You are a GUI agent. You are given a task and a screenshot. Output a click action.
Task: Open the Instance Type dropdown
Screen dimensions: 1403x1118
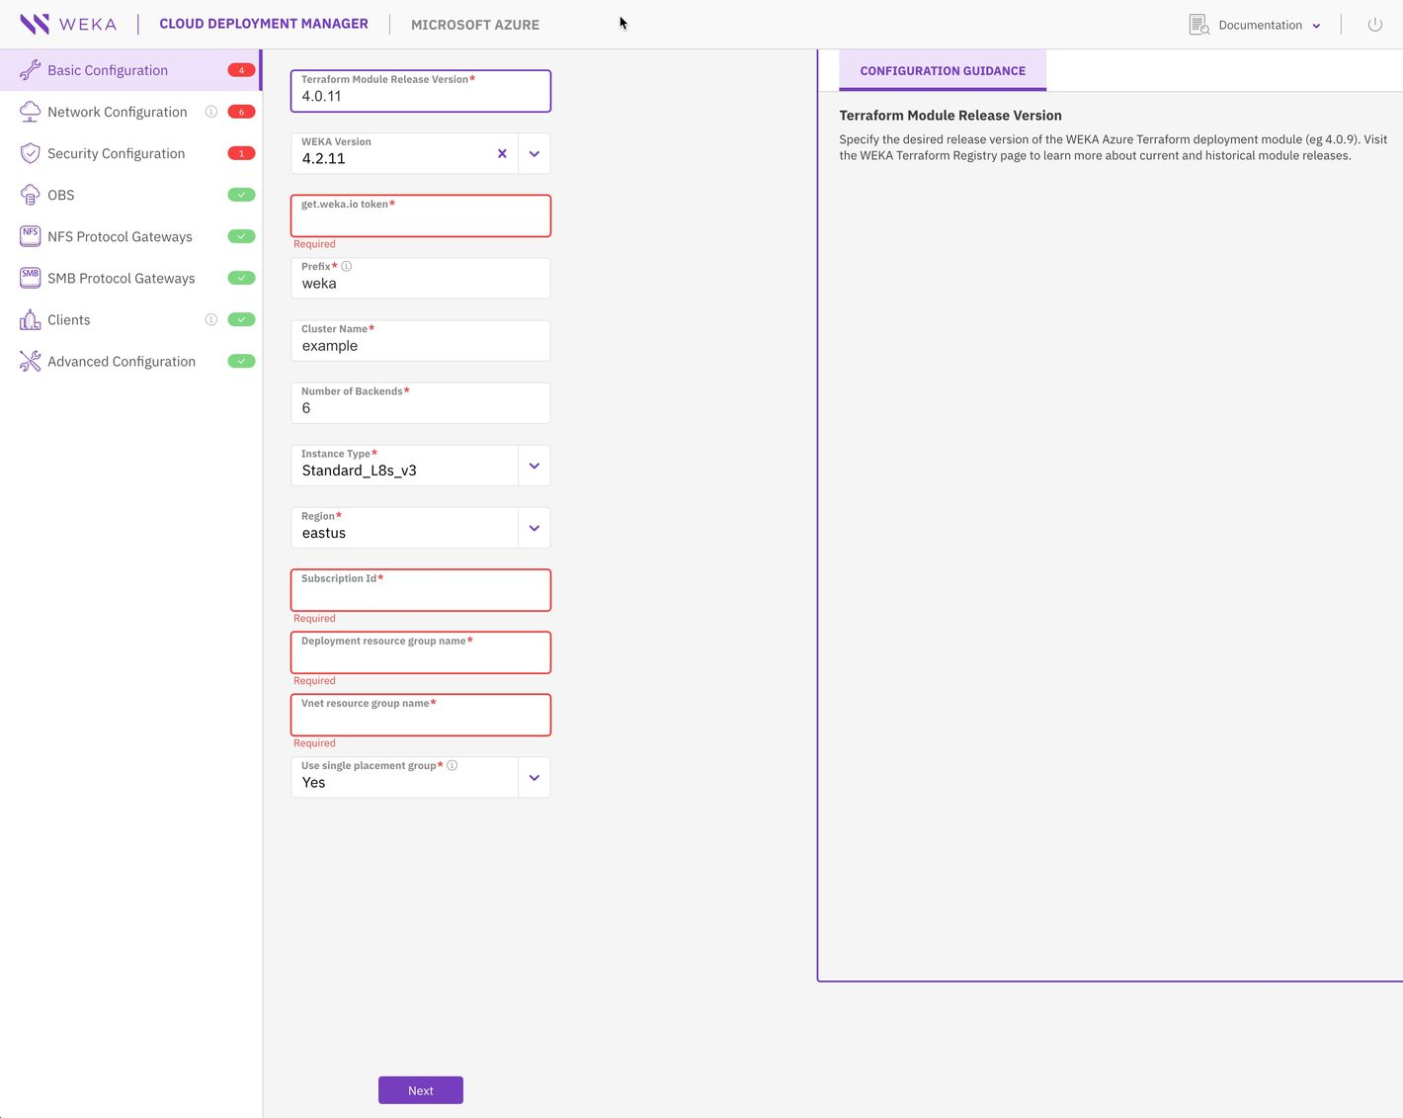[535, 466]
